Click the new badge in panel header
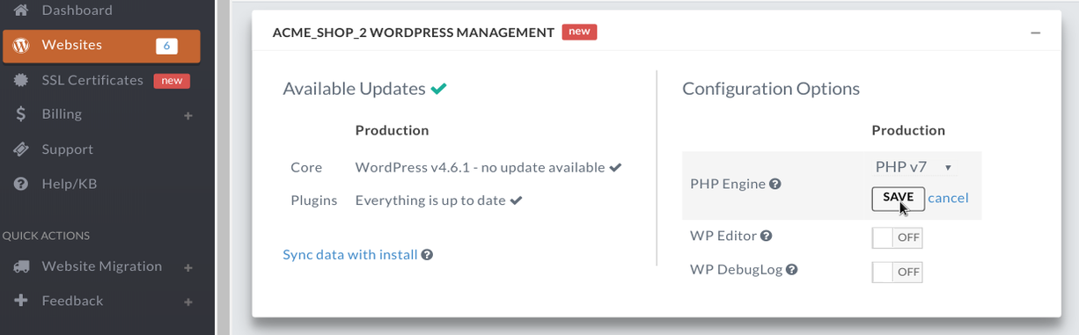Screen dimensions: 1079x335 [580, 33]
